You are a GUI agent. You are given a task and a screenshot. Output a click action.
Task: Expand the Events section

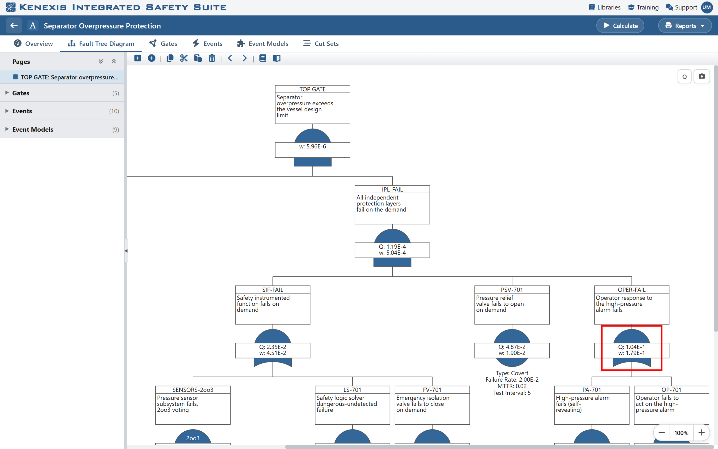tap(62, 111)
